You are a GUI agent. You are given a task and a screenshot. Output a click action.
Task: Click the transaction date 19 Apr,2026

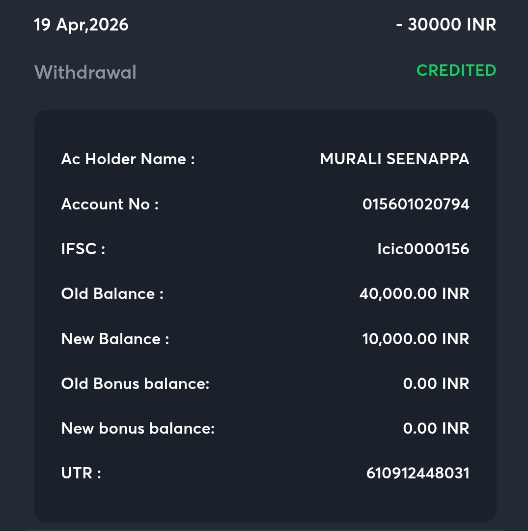(x=81, y=25)
